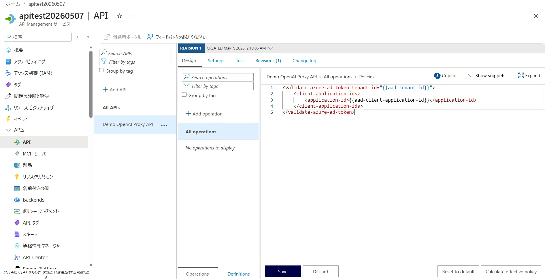The image size is (545, 279).
Task: Click in the sidebar 検索 field
Action: click(x=38, y=37)
